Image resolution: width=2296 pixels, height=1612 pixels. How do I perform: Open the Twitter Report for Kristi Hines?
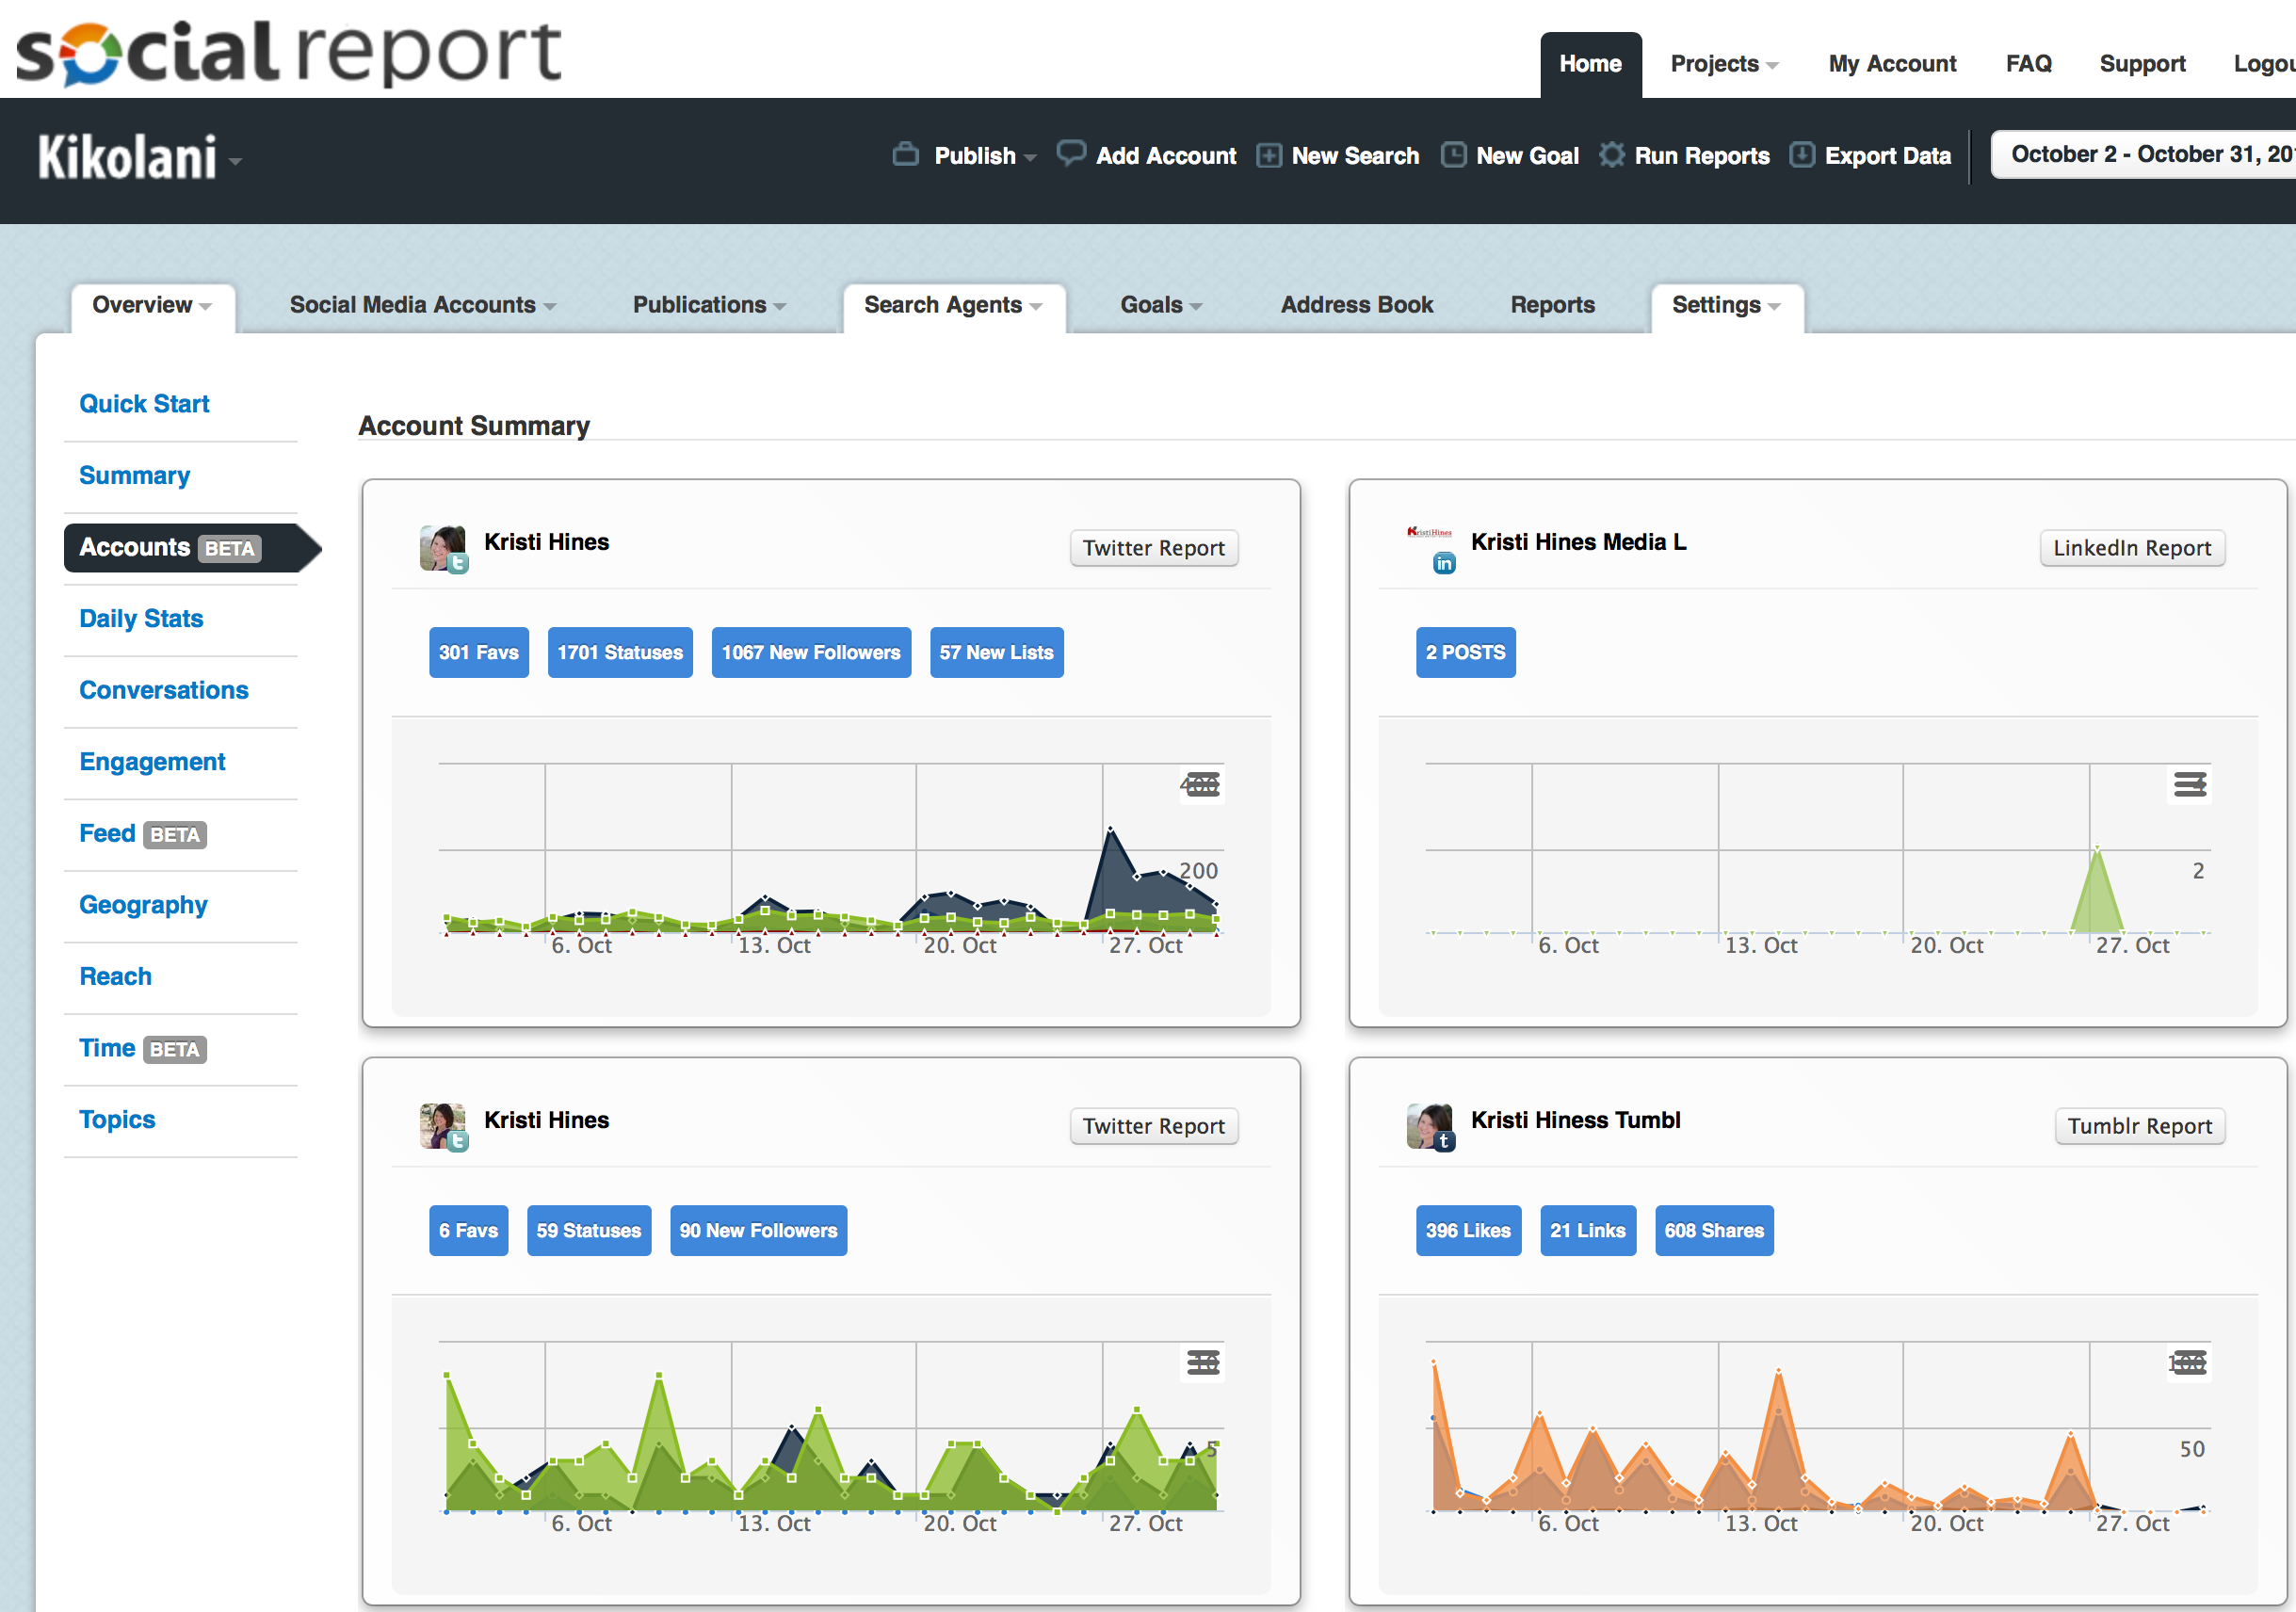(x=1154, y=548)
